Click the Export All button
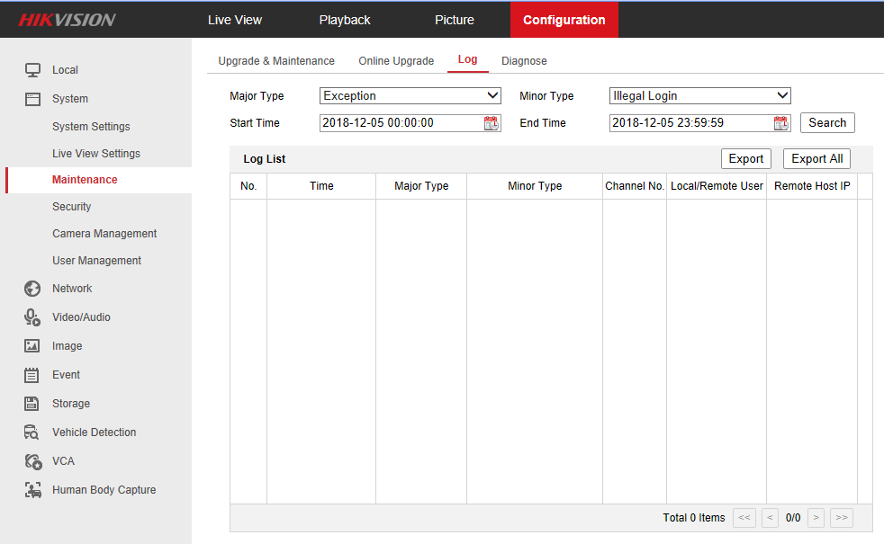884x544 pixels. (816, 159)
